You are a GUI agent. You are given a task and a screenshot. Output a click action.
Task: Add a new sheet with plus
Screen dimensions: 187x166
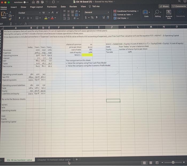tap(77, 159)
